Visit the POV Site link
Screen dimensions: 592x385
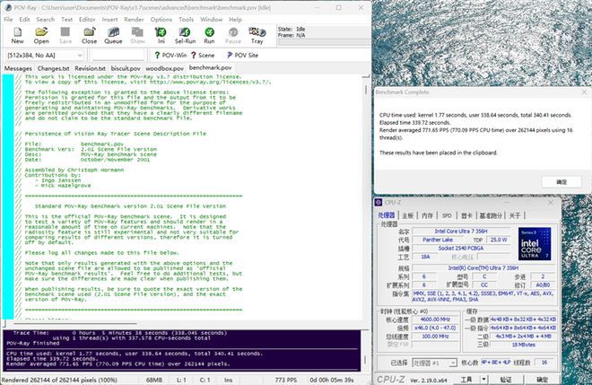coord(242,55)
